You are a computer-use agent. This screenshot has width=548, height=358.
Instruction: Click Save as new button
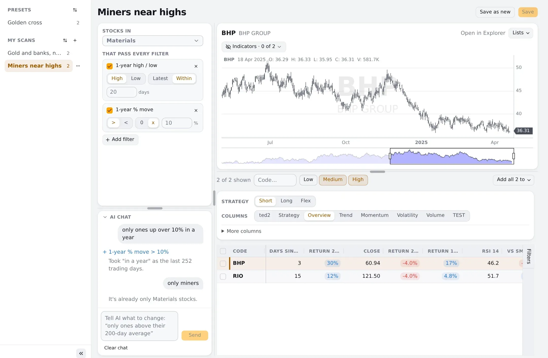tap(495, 12)
